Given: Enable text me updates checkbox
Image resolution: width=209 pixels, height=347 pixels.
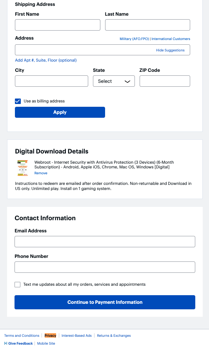Looking at the screenshot, I should tap(18, 285).
